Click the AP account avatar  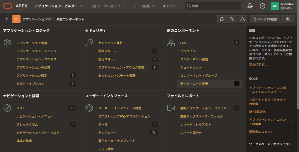coord(275,6)
